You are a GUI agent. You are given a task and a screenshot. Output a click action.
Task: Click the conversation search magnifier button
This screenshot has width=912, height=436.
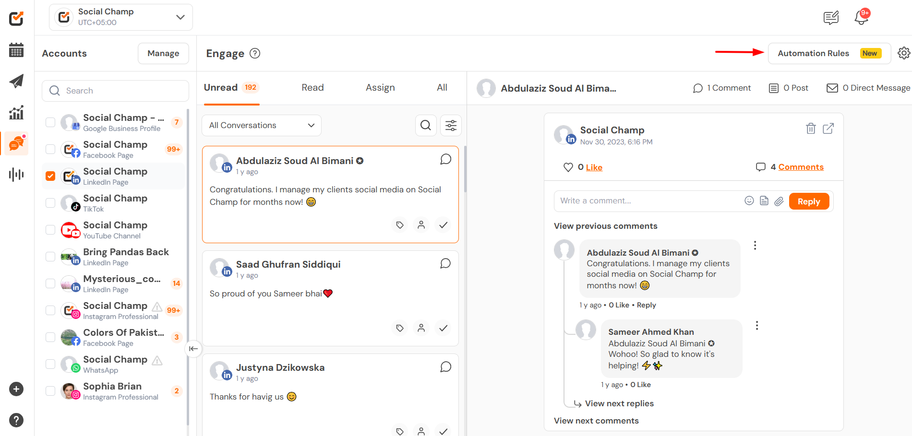coord(426,125)
